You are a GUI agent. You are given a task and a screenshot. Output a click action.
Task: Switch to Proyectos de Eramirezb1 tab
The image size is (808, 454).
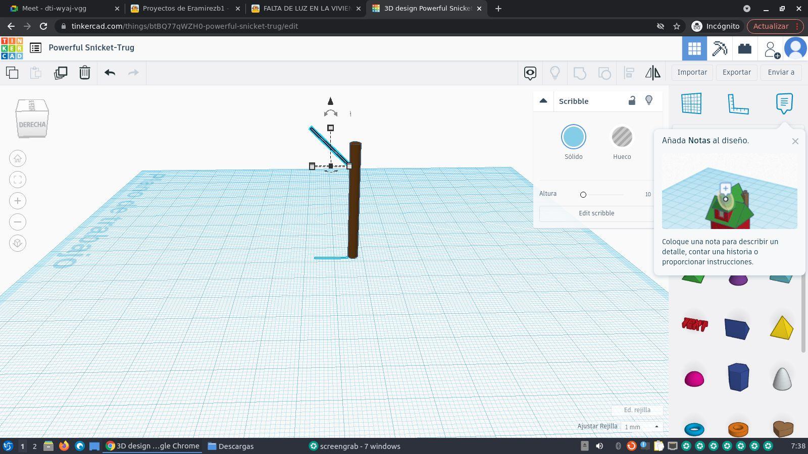coord(185,9)
